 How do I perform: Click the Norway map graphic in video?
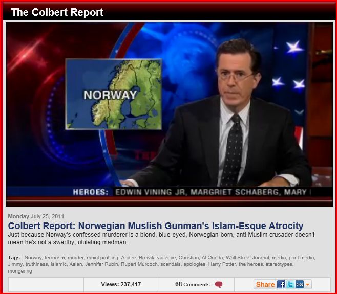(x=113, y=94)
